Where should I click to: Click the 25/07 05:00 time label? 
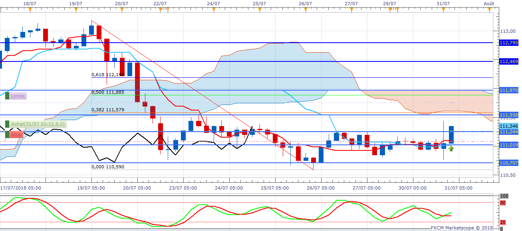tap(275, 187)
